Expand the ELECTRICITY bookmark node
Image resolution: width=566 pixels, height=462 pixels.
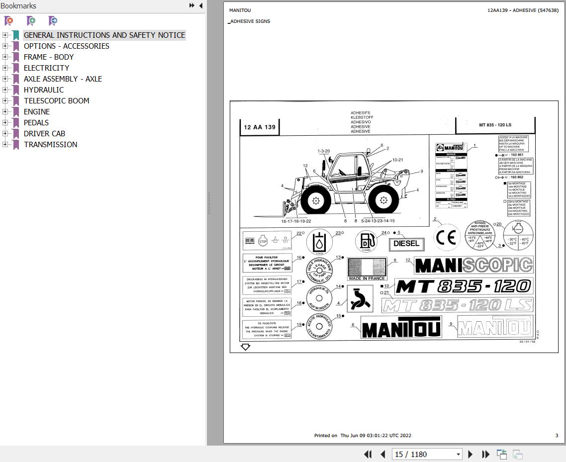pyautogui.click(x=5, y=68)
